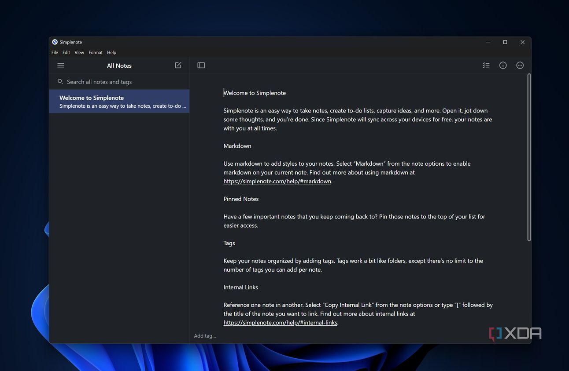Click the search magnifier icon

coord(60,82)
